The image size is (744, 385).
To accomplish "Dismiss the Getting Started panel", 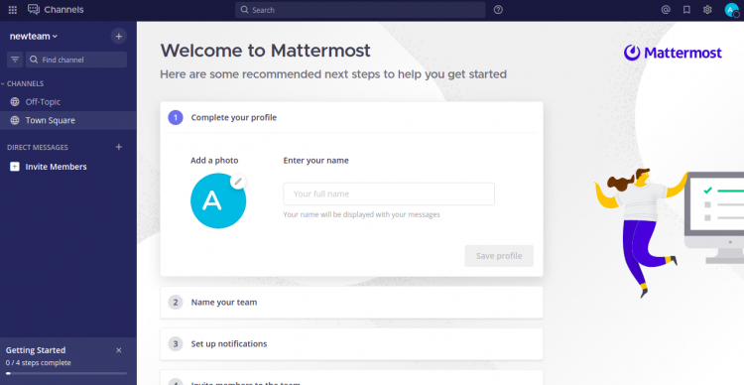I will pos(119,350).
